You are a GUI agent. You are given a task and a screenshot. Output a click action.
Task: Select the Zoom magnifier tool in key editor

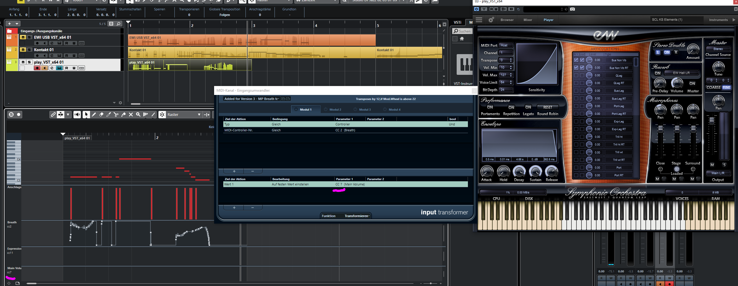click(x=138, y=115)
